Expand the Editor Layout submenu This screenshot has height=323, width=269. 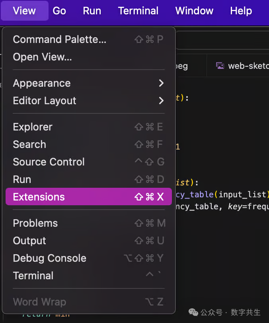click(45, 101)
